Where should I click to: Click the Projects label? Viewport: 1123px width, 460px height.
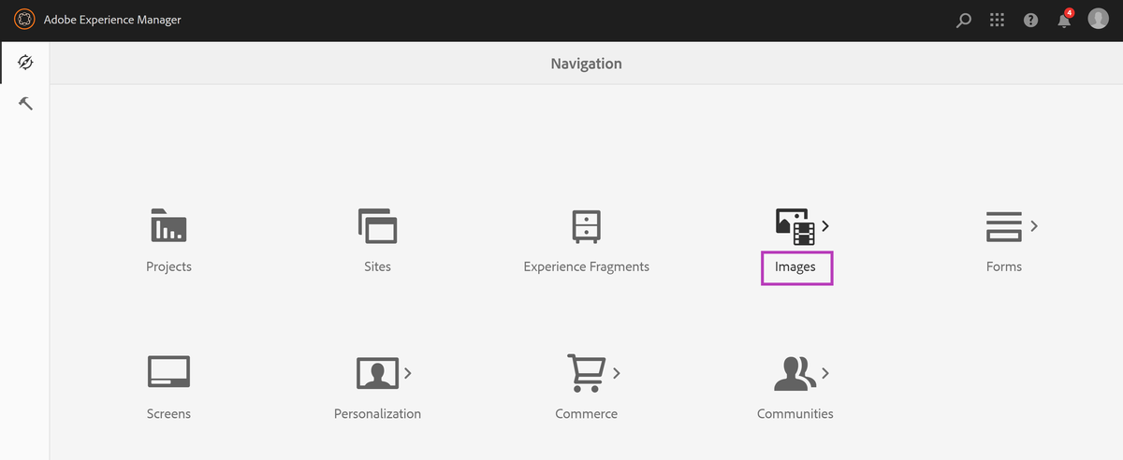coord(168,267)
